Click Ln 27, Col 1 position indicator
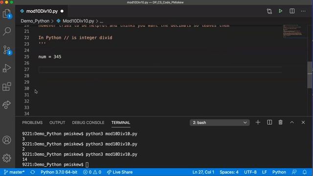Screen dimensions: 313x176 tap(203, 172)
